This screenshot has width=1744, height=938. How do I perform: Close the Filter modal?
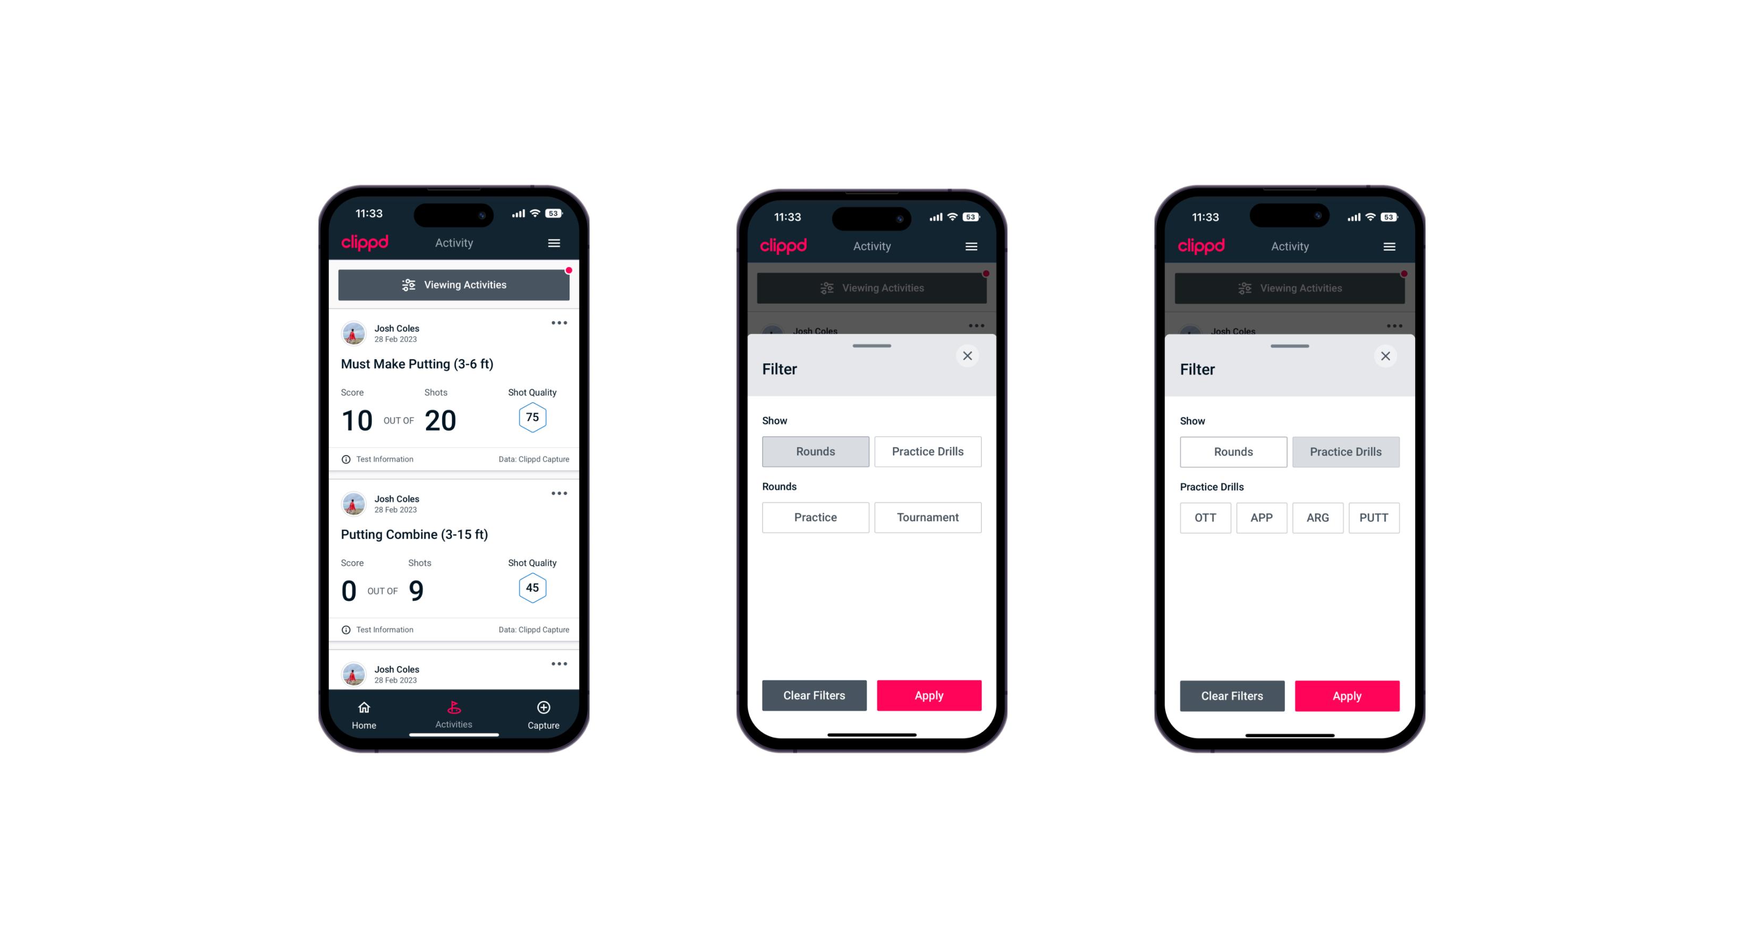point(969,356)
